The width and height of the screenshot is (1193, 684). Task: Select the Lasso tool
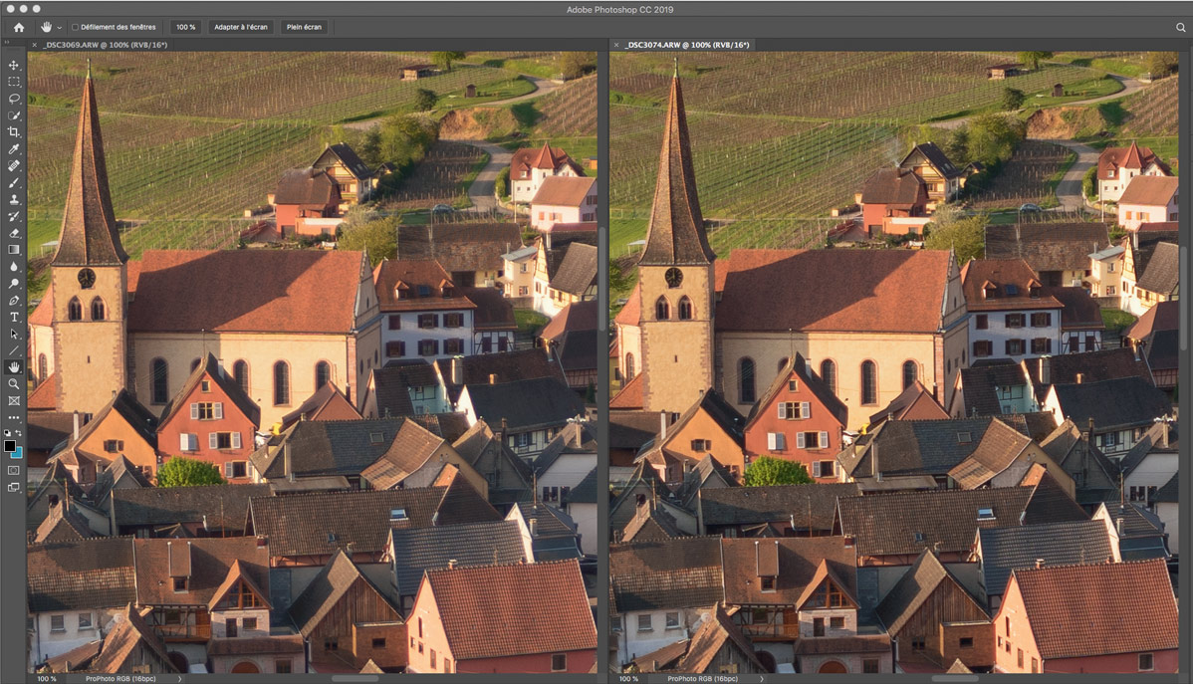[14, 99]
